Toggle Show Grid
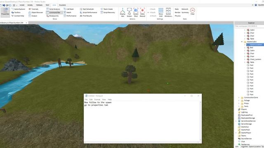Image resolution: width=264 pixels, height=148 pixels. 161,12
